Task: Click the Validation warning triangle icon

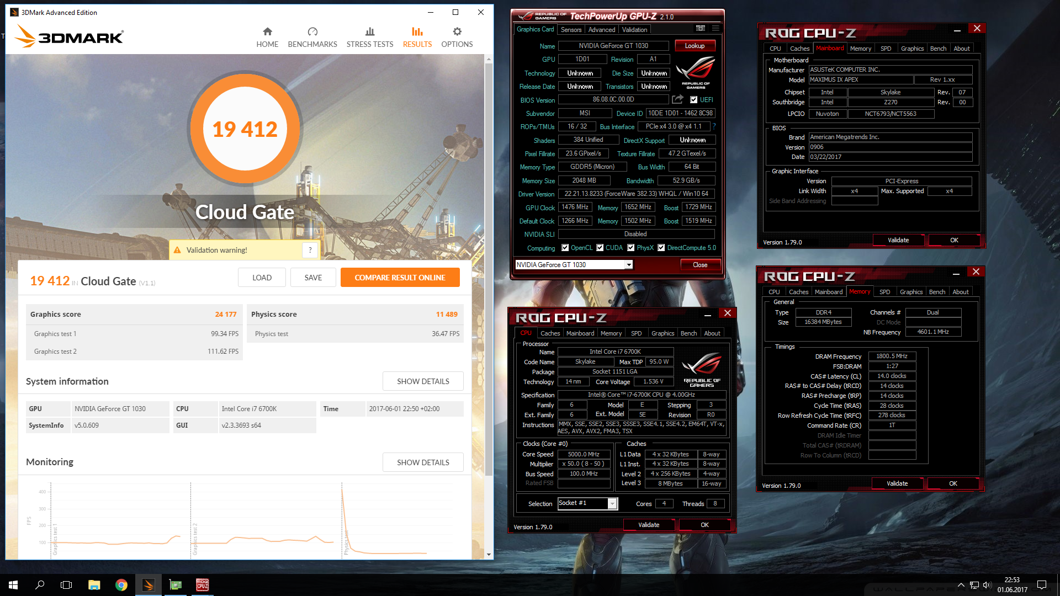Action: tap(177, 250)
